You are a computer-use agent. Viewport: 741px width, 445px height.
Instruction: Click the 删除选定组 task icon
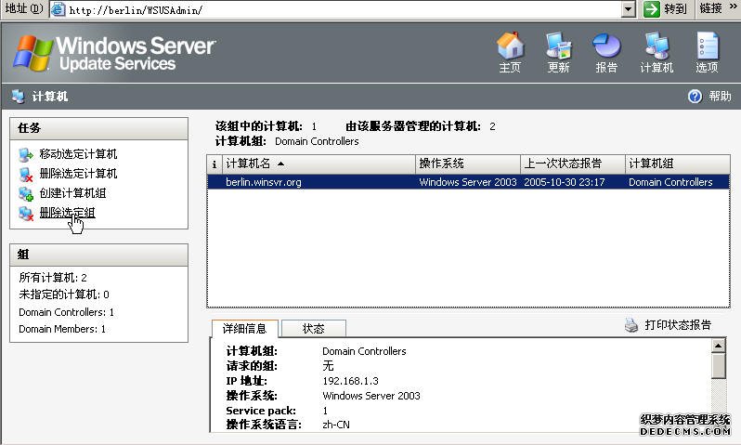pyautogui.click(x=25, y=214)
